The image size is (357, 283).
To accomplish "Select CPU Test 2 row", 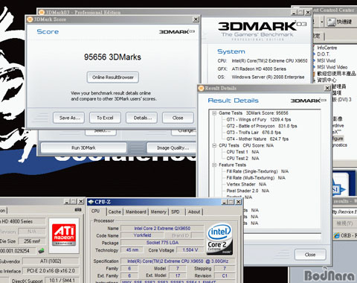I will pos(242,159).
